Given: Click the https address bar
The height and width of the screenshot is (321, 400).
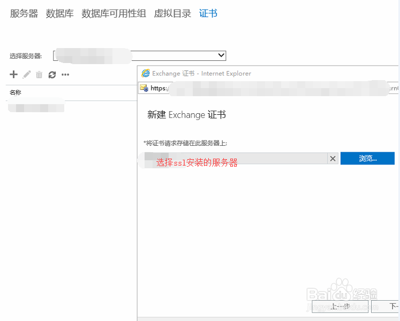Looking at the screenshot, I should click(x=269, y=88).
